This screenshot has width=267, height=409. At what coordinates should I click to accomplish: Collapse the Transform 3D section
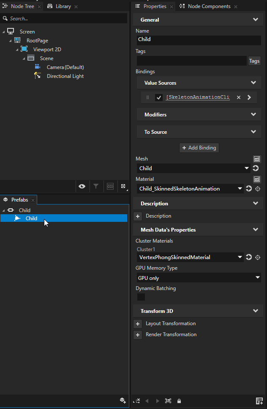[256, 311]
